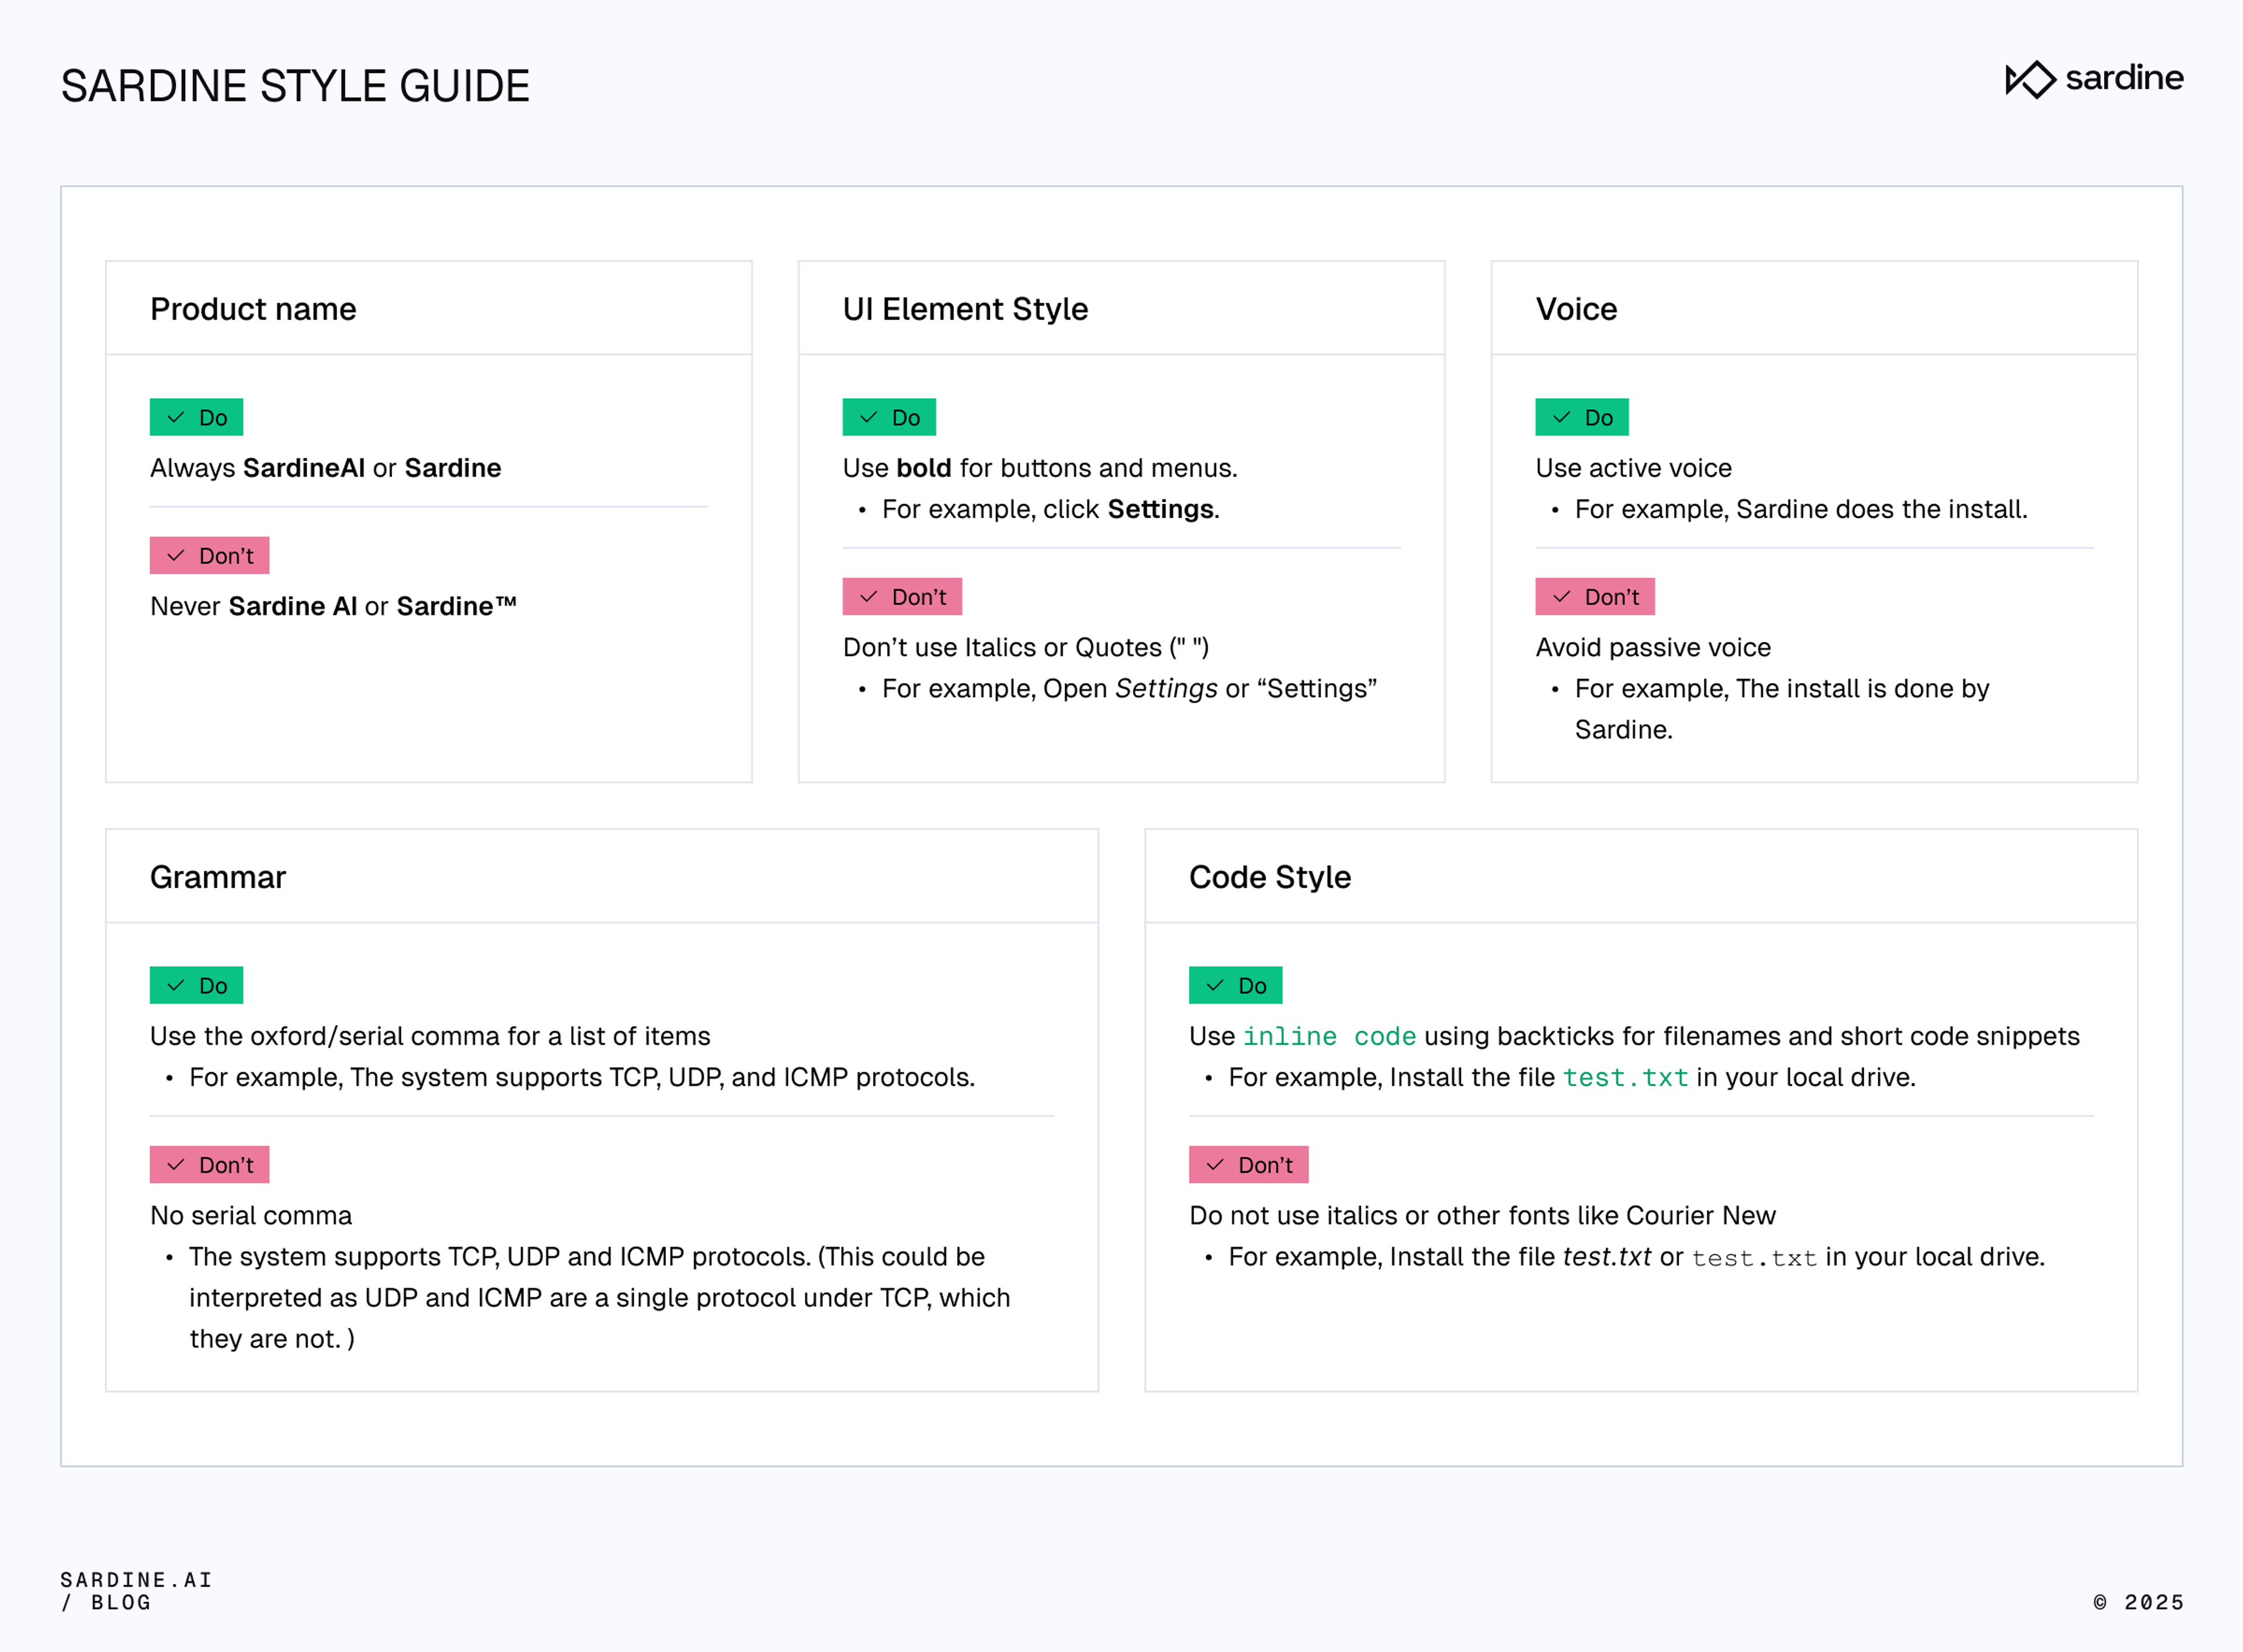
Task: Click the Don't checkmark in UI Element Style
Action: 868,597
